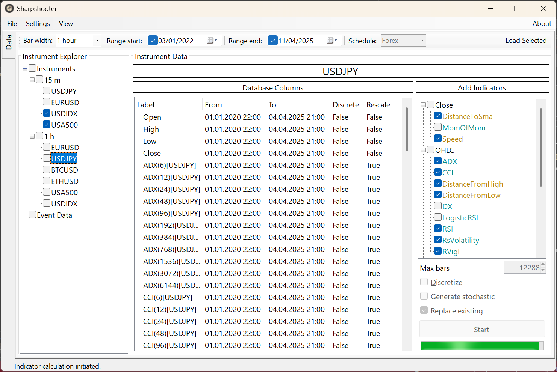Check the MomOfMom indicator
Viewport: 557px width, 372px height.
click(x=438, y=127)
